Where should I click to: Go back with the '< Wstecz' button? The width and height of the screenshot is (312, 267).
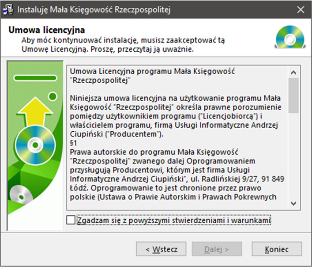point(161,249)
